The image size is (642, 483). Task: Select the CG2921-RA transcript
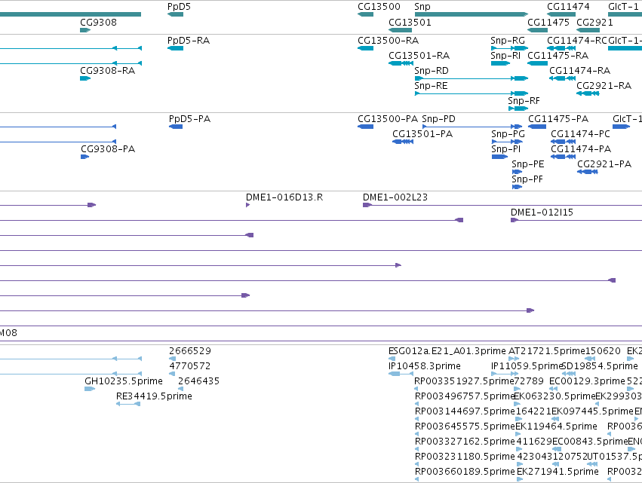click(588, 93)
